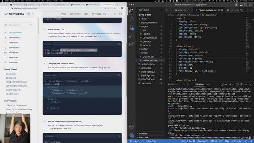The height and width of the screenshot is (143, 254).
Task: Split the terminal panel
Action: tap(237, 84)
